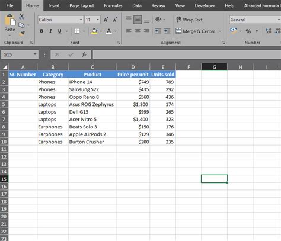Click the Insert Function fx icon
The width and height of the screenshot is (281, 241).
(84, 54)
